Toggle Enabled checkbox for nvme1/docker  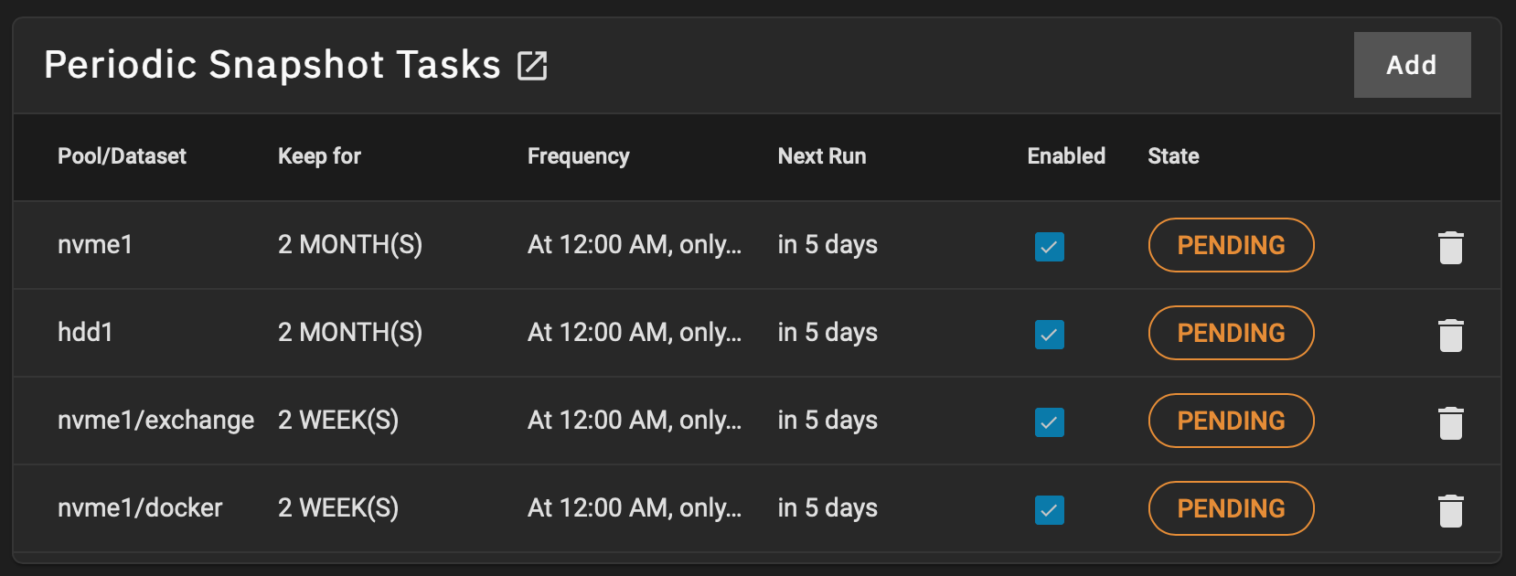[x=1049, y=509]
